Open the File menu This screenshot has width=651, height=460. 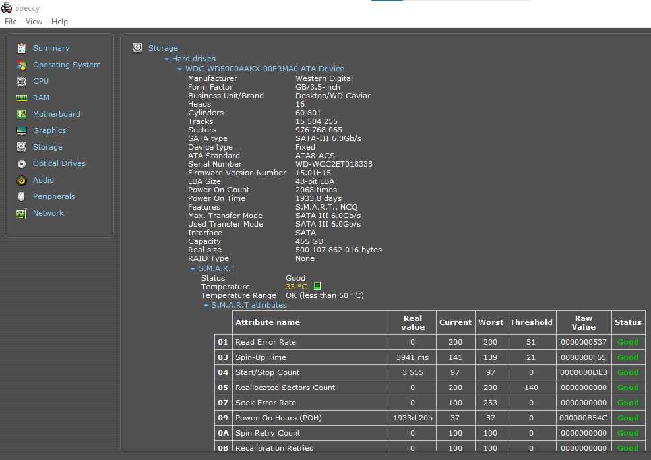pyautogui.click(x=11, y=22)
